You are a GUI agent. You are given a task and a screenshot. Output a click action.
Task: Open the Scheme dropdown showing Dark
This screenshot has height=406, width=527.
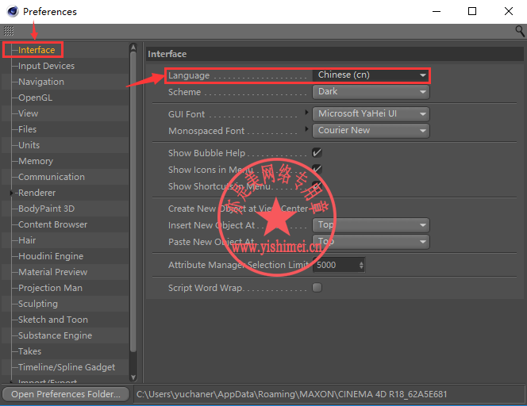click(x=371, y=92)
